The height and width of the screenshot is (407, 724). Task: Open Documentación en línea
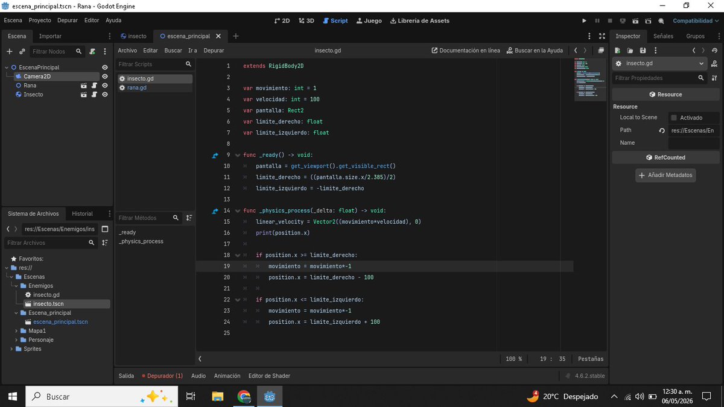[466, 51]
